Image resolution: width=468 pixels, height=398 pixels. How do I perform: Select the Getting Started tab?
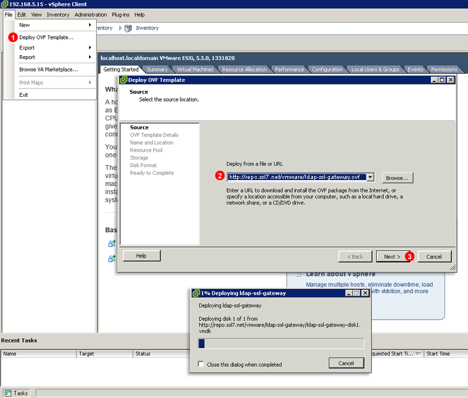click(x=121, y=69)
